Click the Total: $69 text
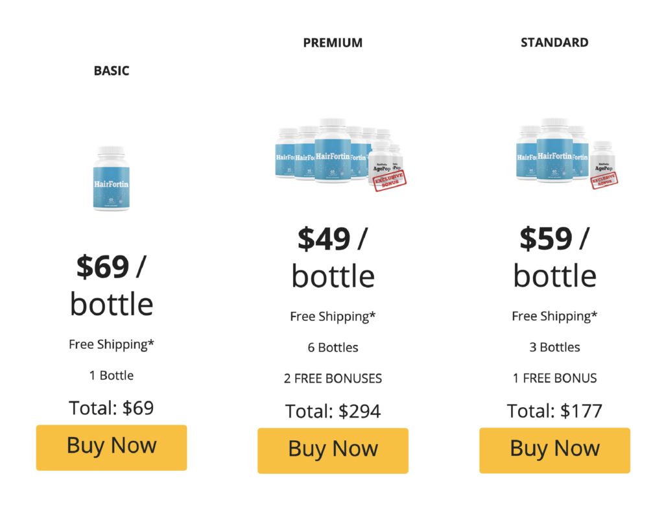664x509 pixels. point(112,408)
